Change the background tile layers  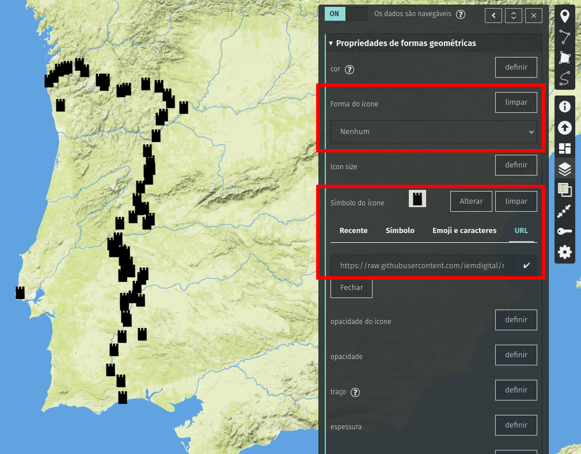point(565,190)
